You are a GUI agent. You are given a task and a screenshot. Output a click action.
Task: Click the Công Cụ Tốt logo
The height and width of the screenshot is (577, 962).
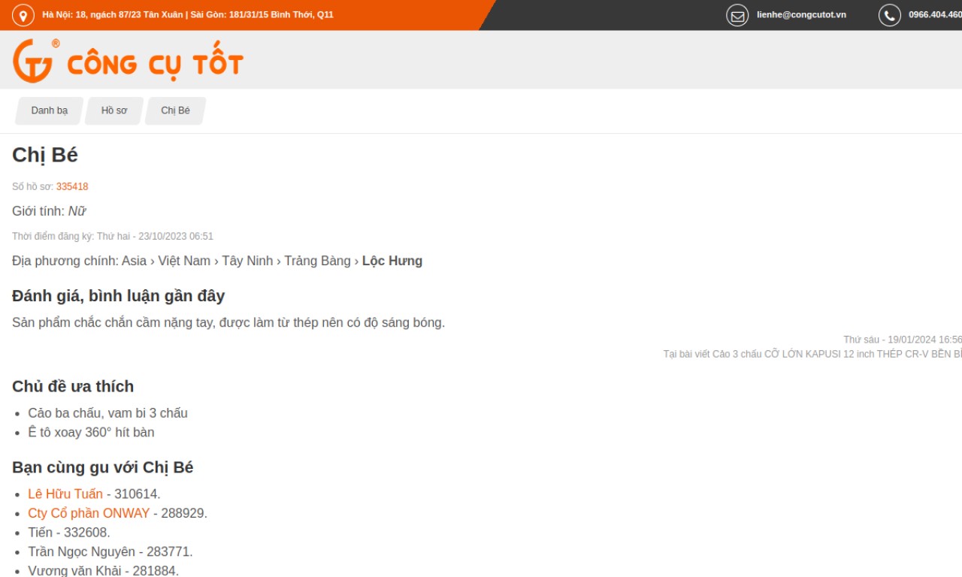[129, 61]
